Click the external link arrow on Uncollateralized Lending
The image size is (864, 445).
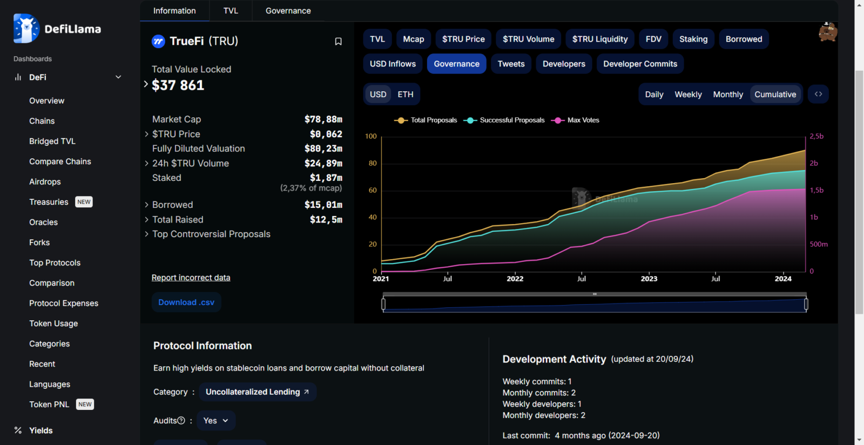pyautogui.click(x=306, y=392)
